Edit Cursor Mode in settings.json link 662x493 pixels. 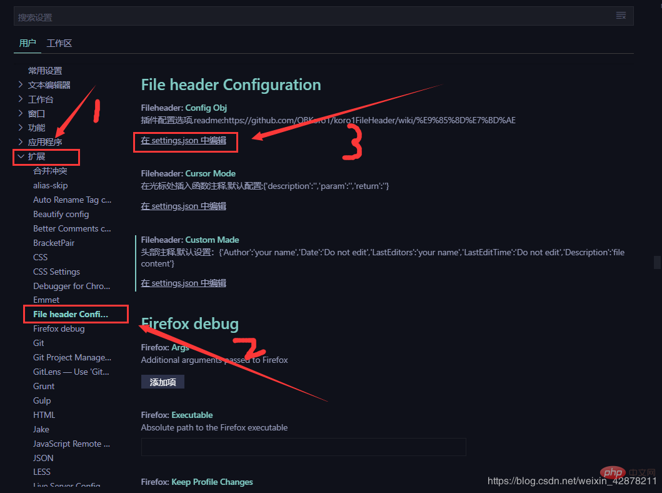pyautogui.click(x=184, y=206)
